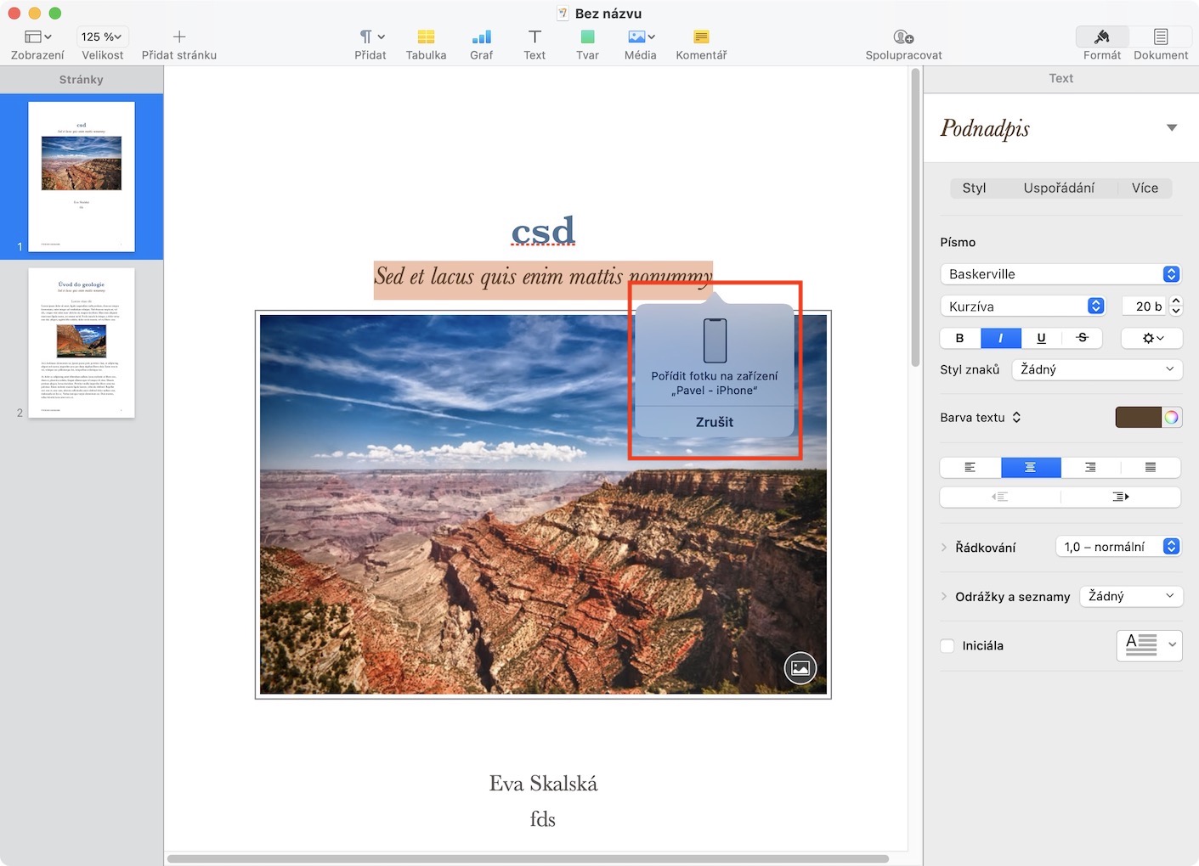Screen dimensions: 1199x866
Task: Open the Dokument inspector
Action: point(1160,37)
